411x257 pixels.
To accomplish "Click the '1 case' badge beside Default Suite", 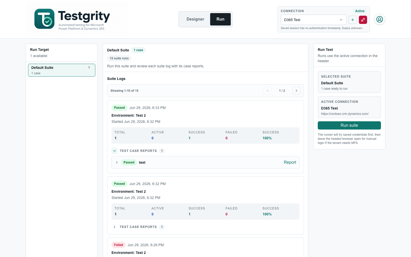I will click(x=138, y=50).
